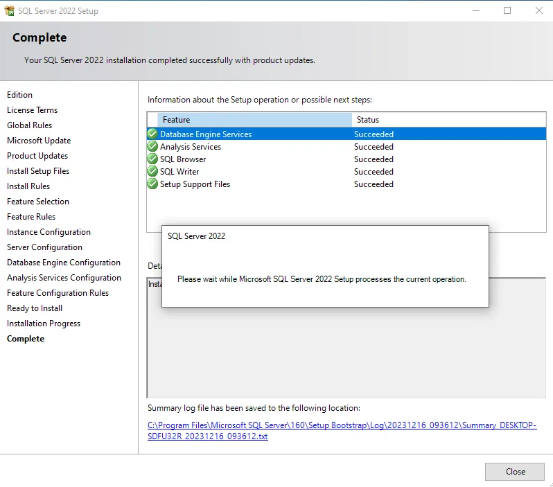Click the green check beside Database Engine Services
Image resolution: width=553 pixels, height=487 pixels.
[152, 134]
